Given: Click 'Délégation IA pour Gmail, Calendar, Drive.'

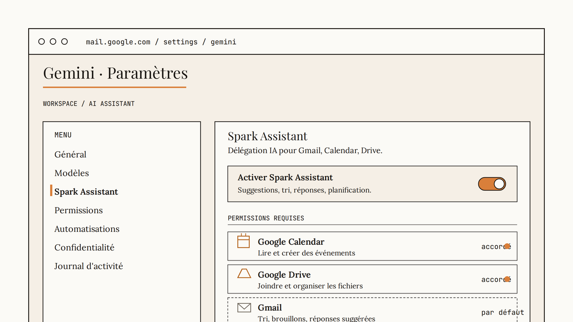Looking at the screenshot, I should click(x=305, y=151).
